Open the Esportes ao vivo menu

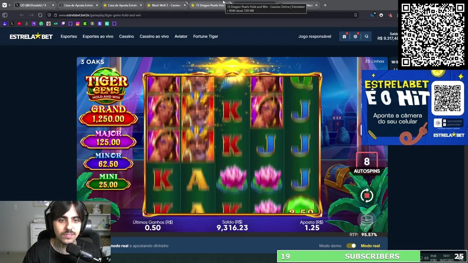pos(98,36)
